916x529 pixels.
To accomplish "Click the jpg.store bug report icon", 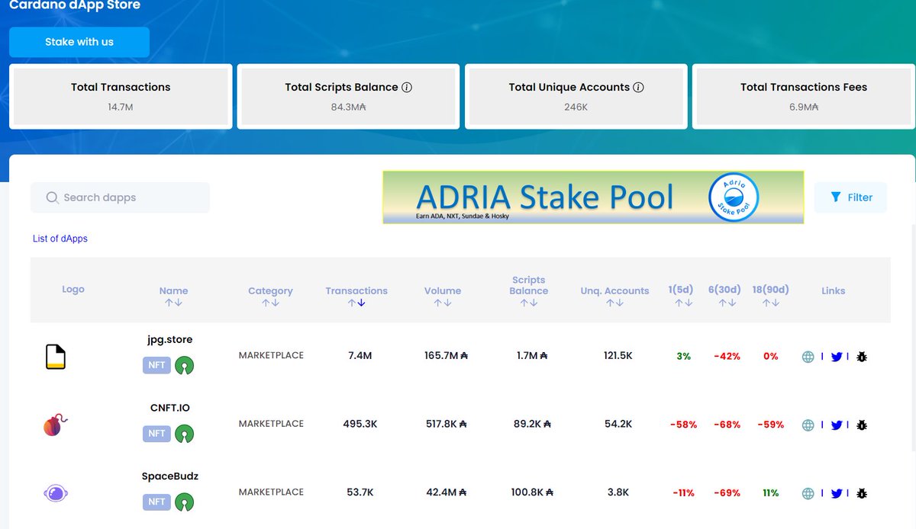I will coord(862,357).
